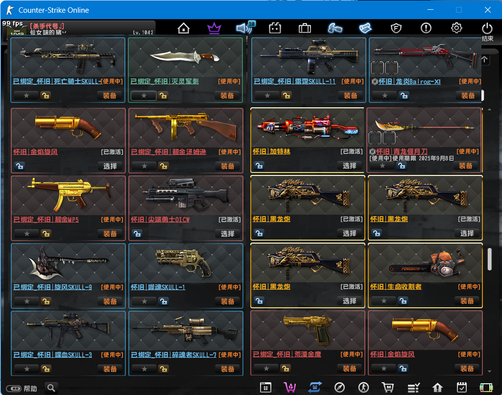Open the 已绑定_怀旧|靓金汤姆逊 name link
This screenshot has height=395, width=502.
click(x=168, y=152)
